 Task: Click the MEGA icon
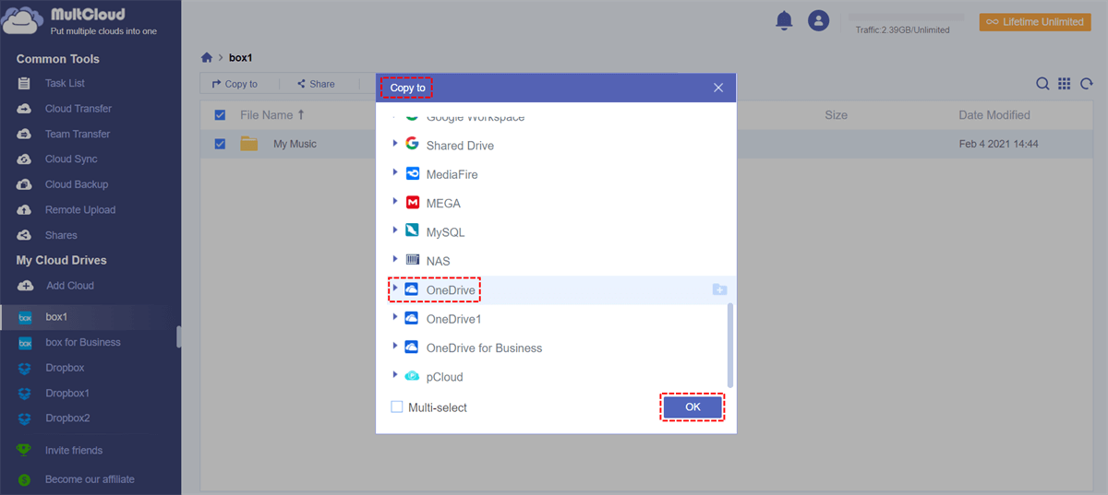(412, 203)
